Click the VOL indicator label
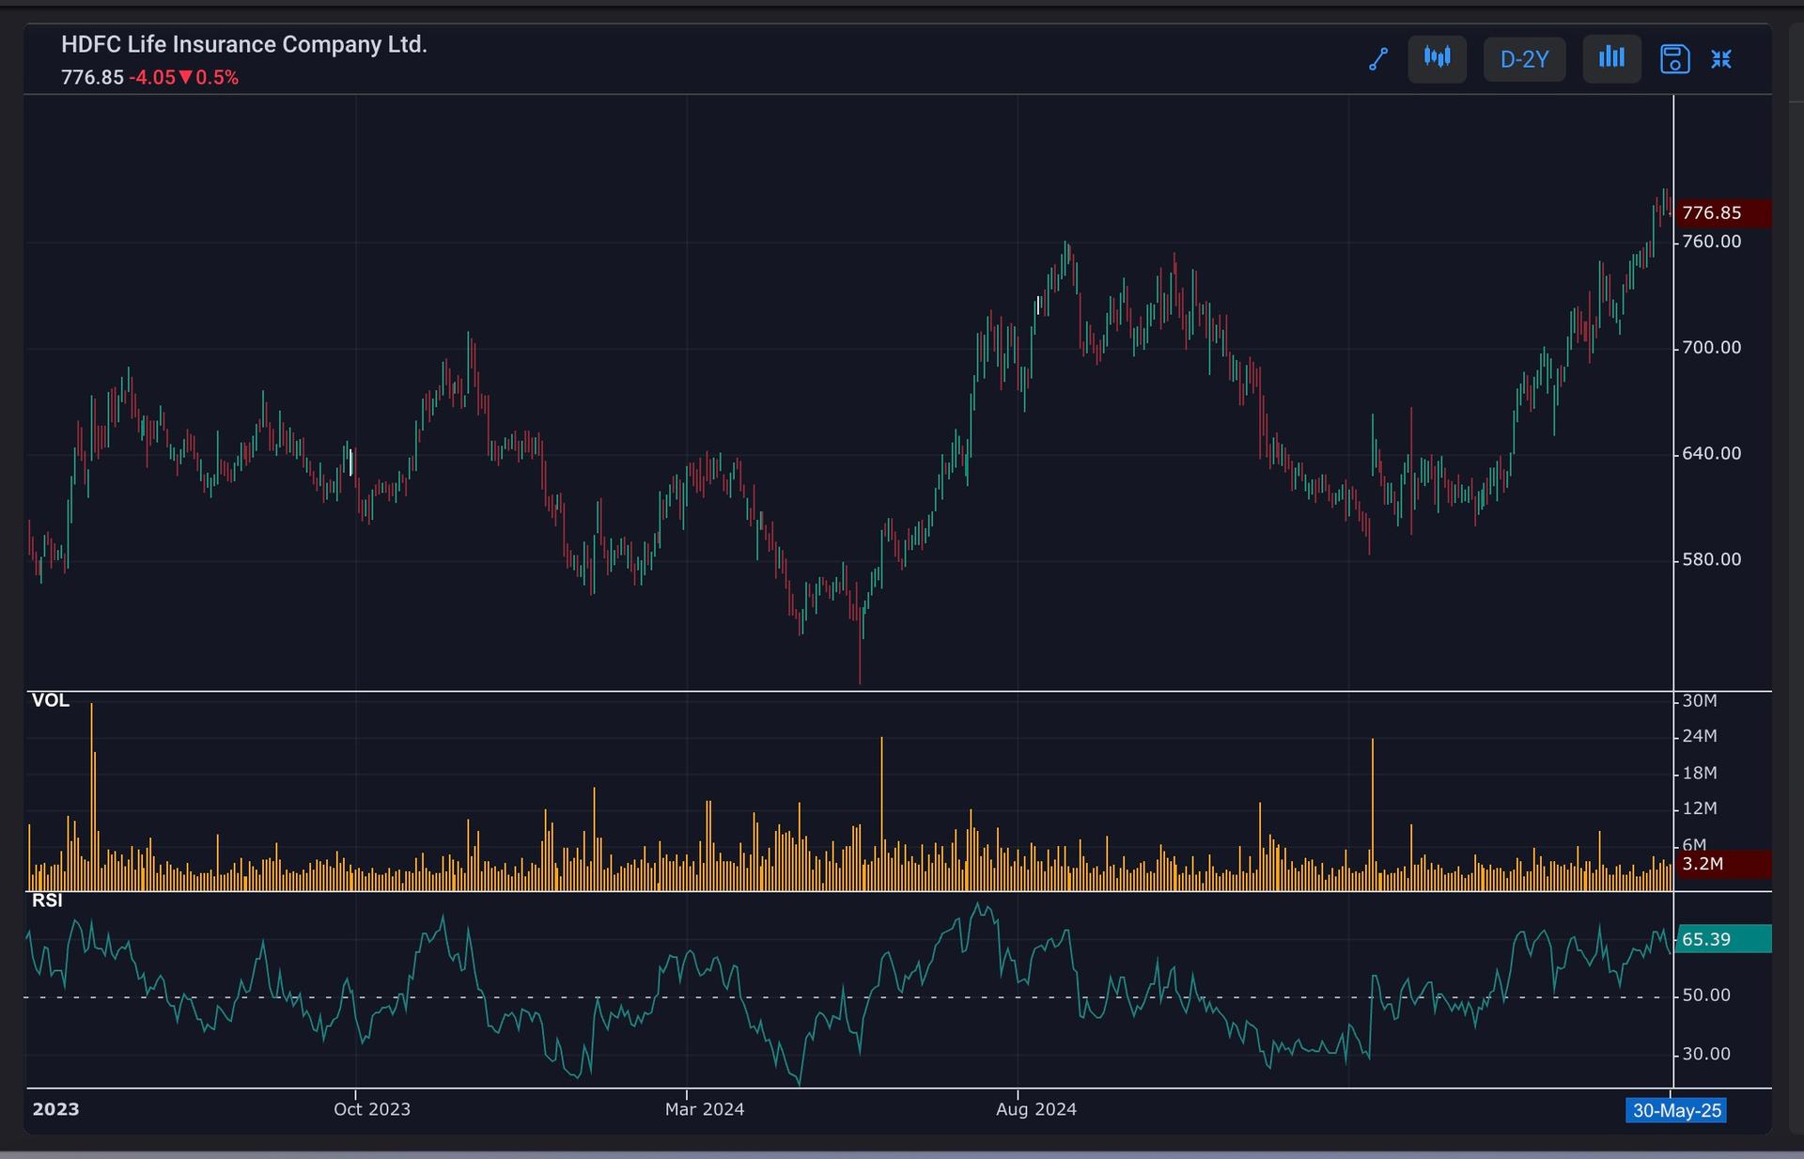This screenshot has height=1159, width=1804. click(x=51, y=700)
